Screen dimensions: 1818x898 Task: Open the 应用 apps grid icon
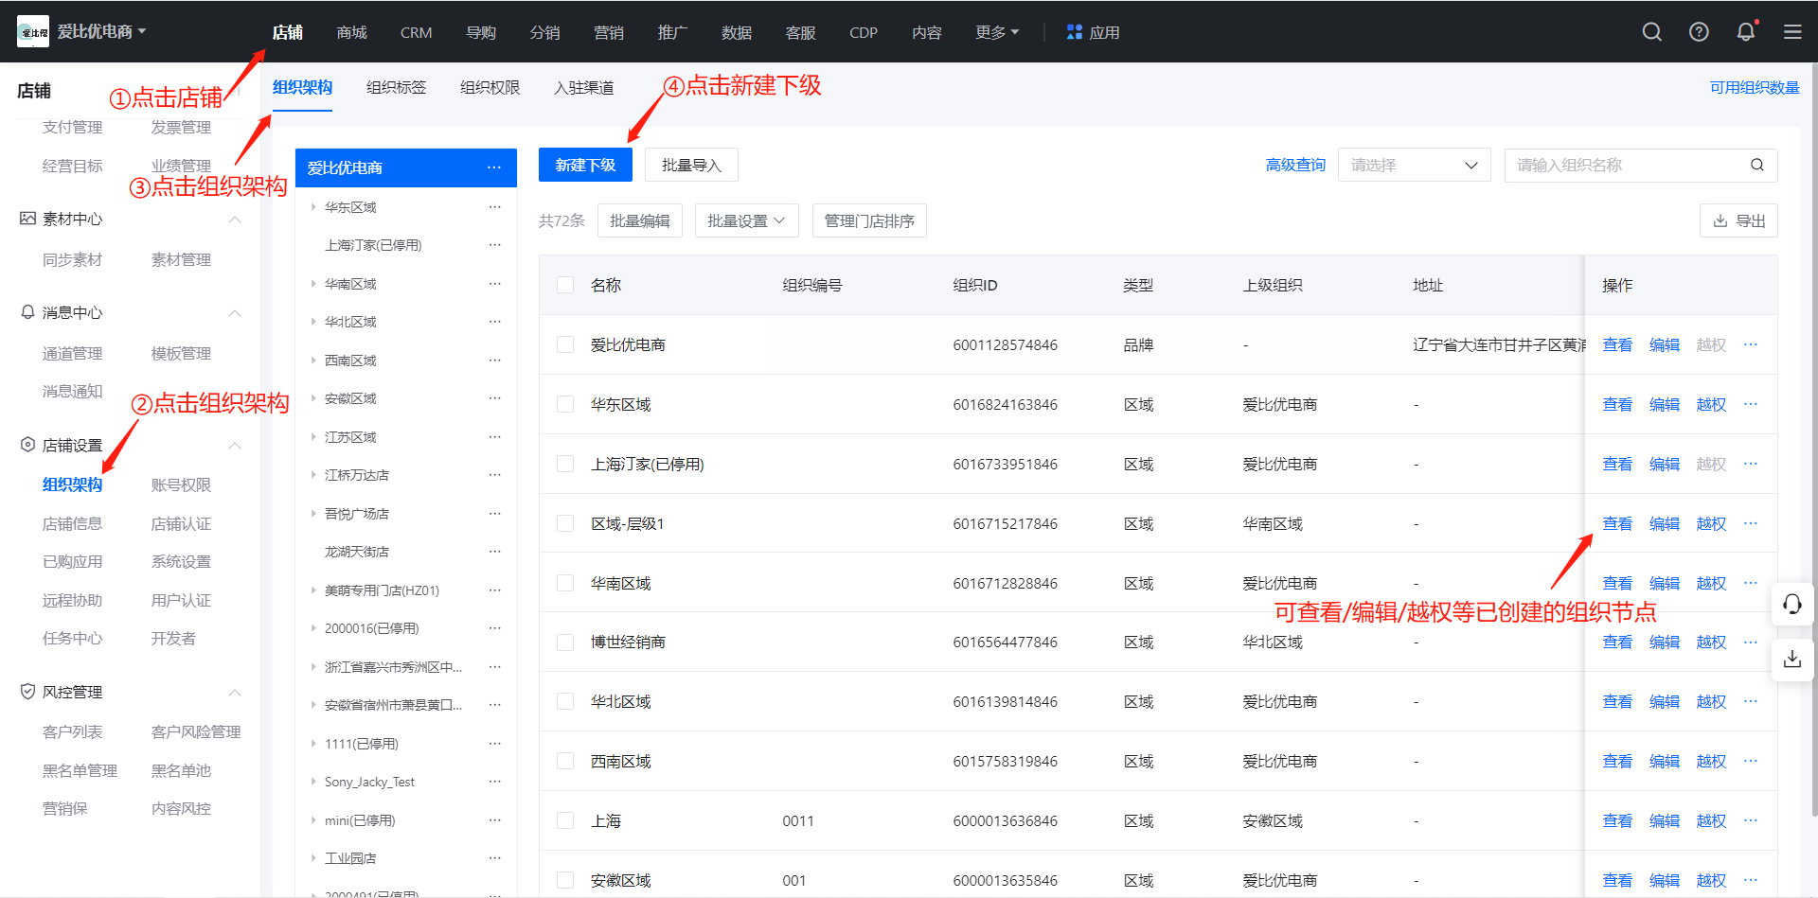[1074, 32]
